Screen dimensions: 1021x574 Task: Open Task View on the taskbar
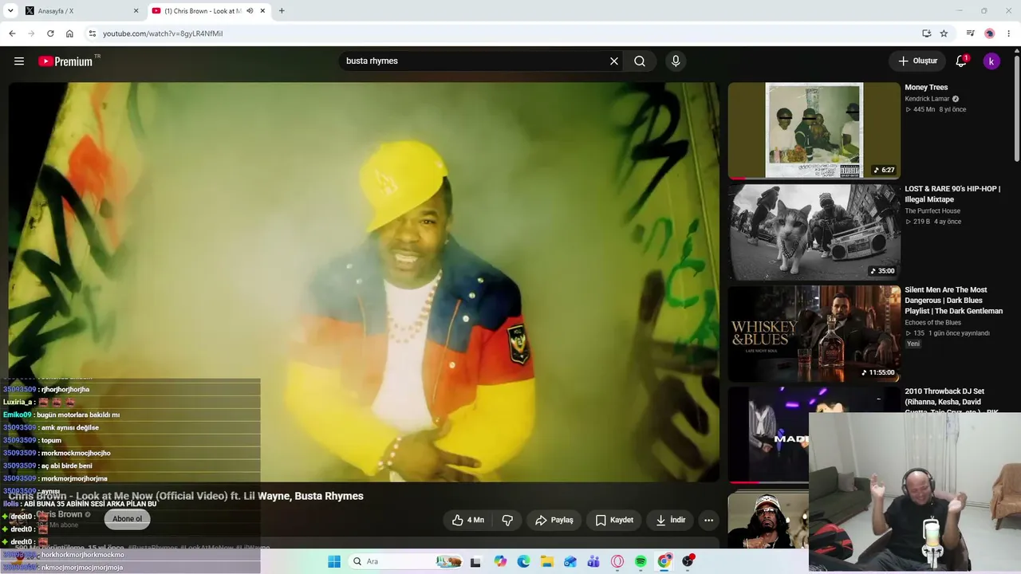475,561
